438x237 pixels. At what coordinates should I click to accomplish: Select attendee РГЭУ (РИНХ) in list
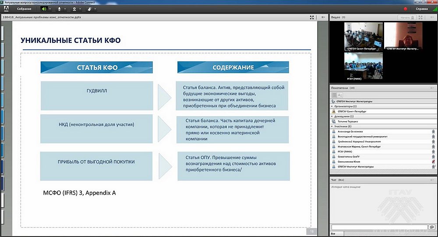pos(383,152)
